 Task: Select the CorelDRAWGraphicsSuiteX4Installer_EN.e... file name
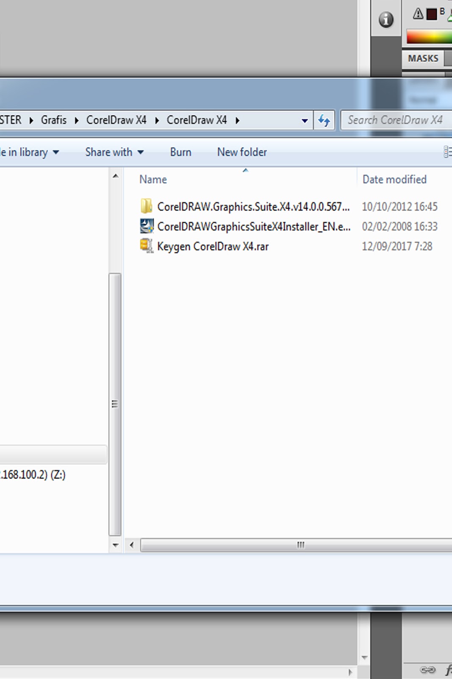click(x=254, y=227)
